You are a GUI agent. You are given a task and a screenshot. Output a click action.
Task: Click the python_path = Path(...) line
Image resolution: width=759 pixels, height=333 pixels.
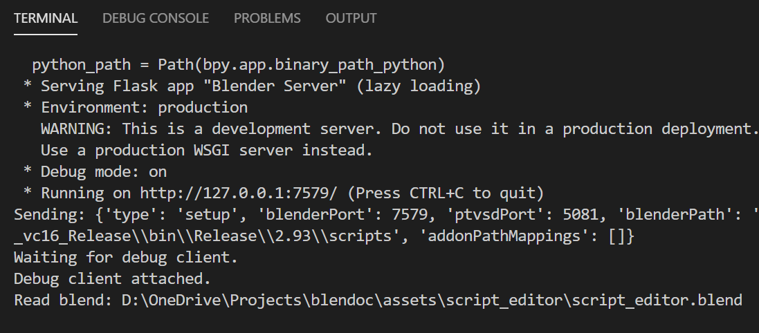tap(238, 65)
